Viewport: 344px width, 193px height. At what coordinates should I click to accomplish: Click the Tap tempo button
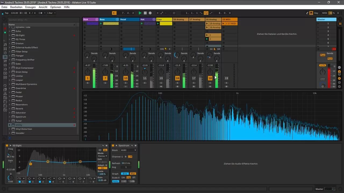pyautogui.click(x=6, y=13)
